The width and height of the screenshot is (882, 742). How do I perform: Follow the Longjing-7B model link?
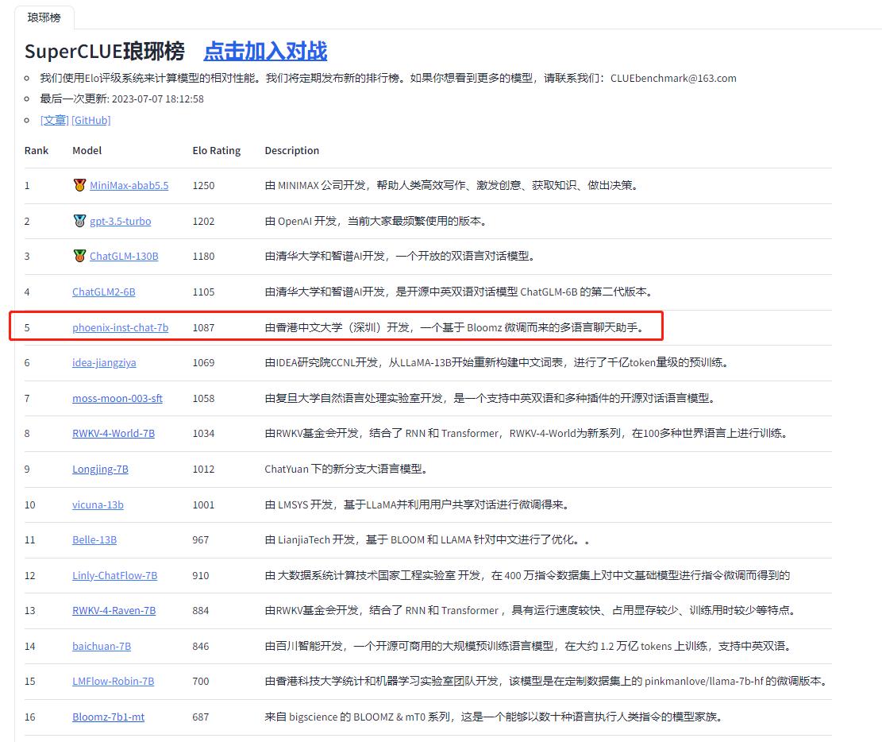[x=100, y=469]
